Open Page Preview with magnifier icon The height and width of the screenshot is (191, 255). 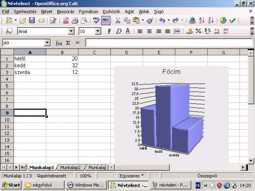pyautogui.click(x=84, y=21)
